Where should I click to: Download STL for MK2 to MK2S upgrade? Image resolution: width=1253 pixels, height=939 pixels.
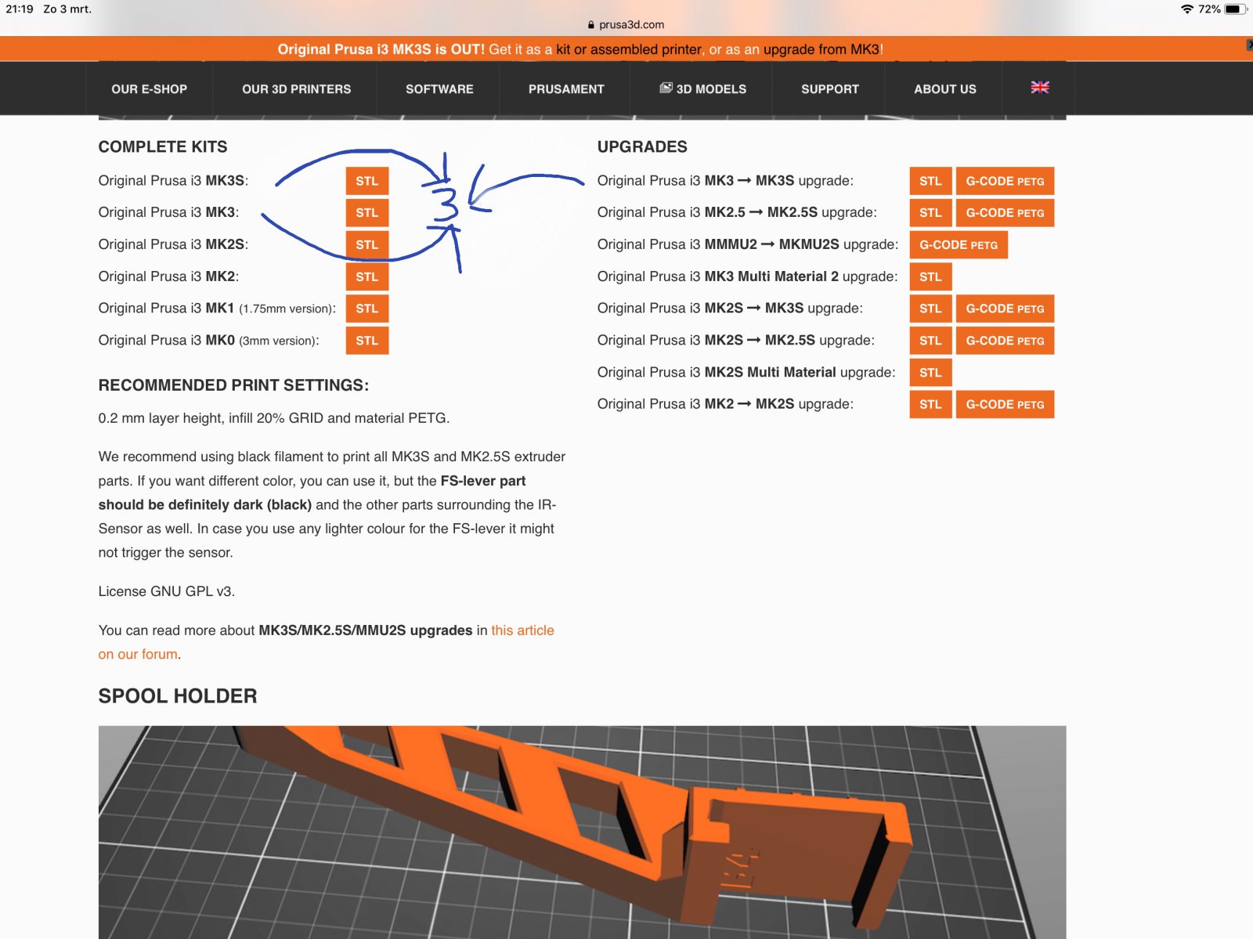coord(930,405)
